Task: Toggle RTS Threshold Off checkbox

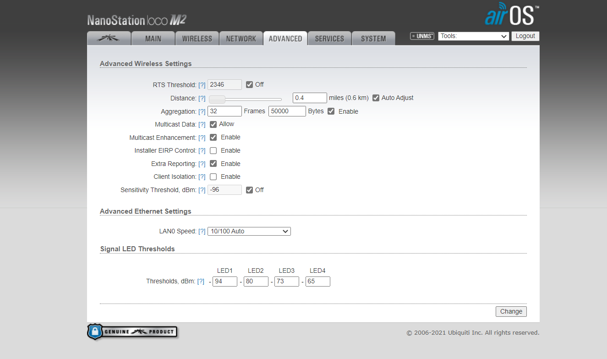Action: [x=250, y=84]
